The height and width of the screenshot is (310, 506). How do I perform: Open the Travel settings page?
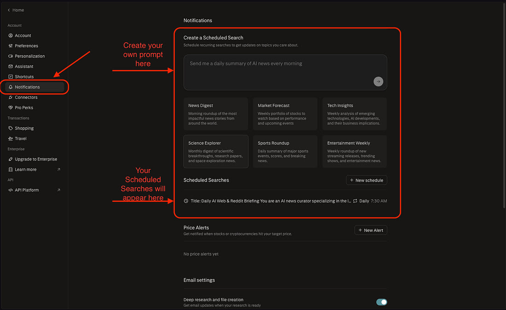coord(21,138)
